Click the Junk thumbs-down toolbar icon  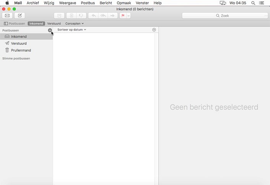click(81, 16)
